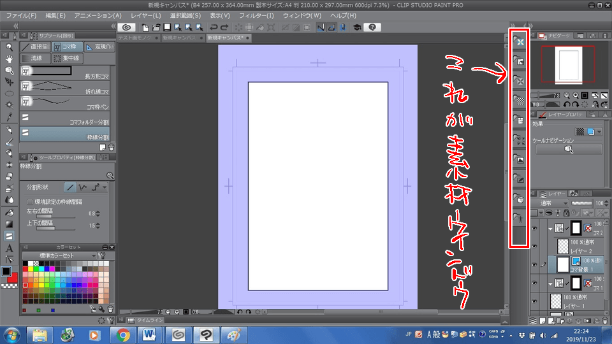Open help via question mark icon

(372, 27)
